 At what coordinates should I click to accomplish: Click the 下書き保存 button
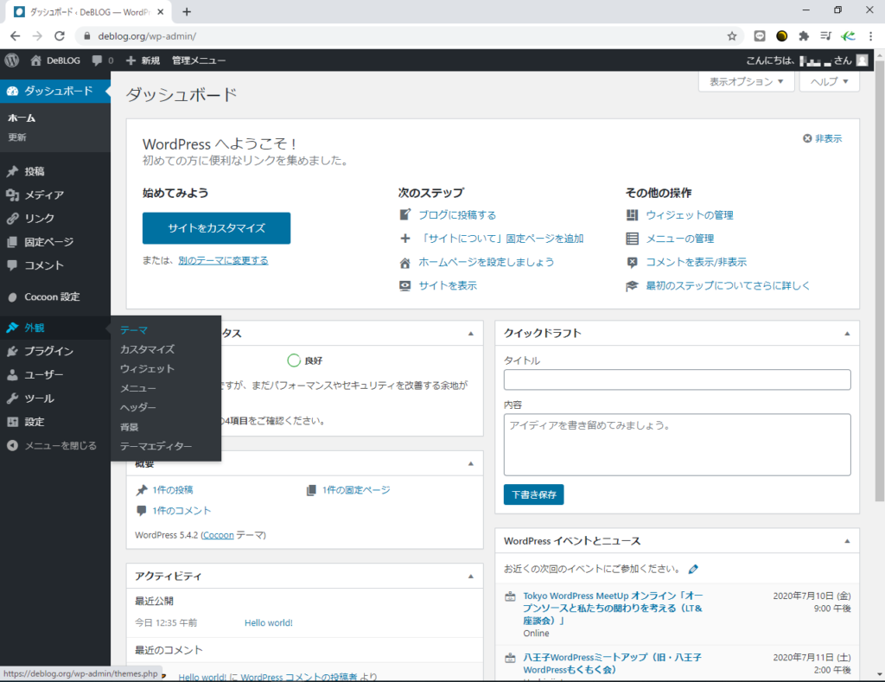click(533, 494)
